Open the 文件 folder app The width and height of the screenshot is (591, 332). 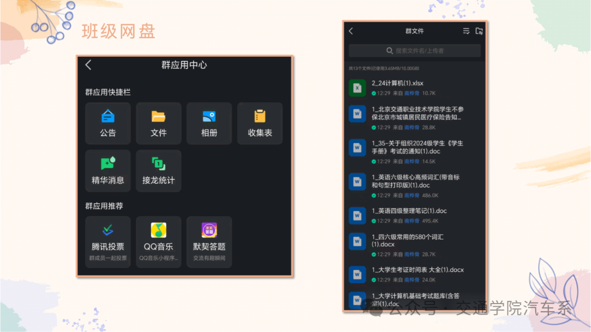coord(158,123)
